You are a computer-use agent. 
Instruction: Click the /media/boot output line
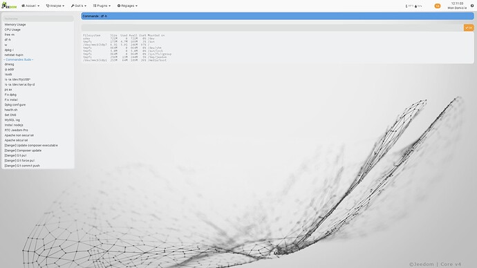pos(124,60)
